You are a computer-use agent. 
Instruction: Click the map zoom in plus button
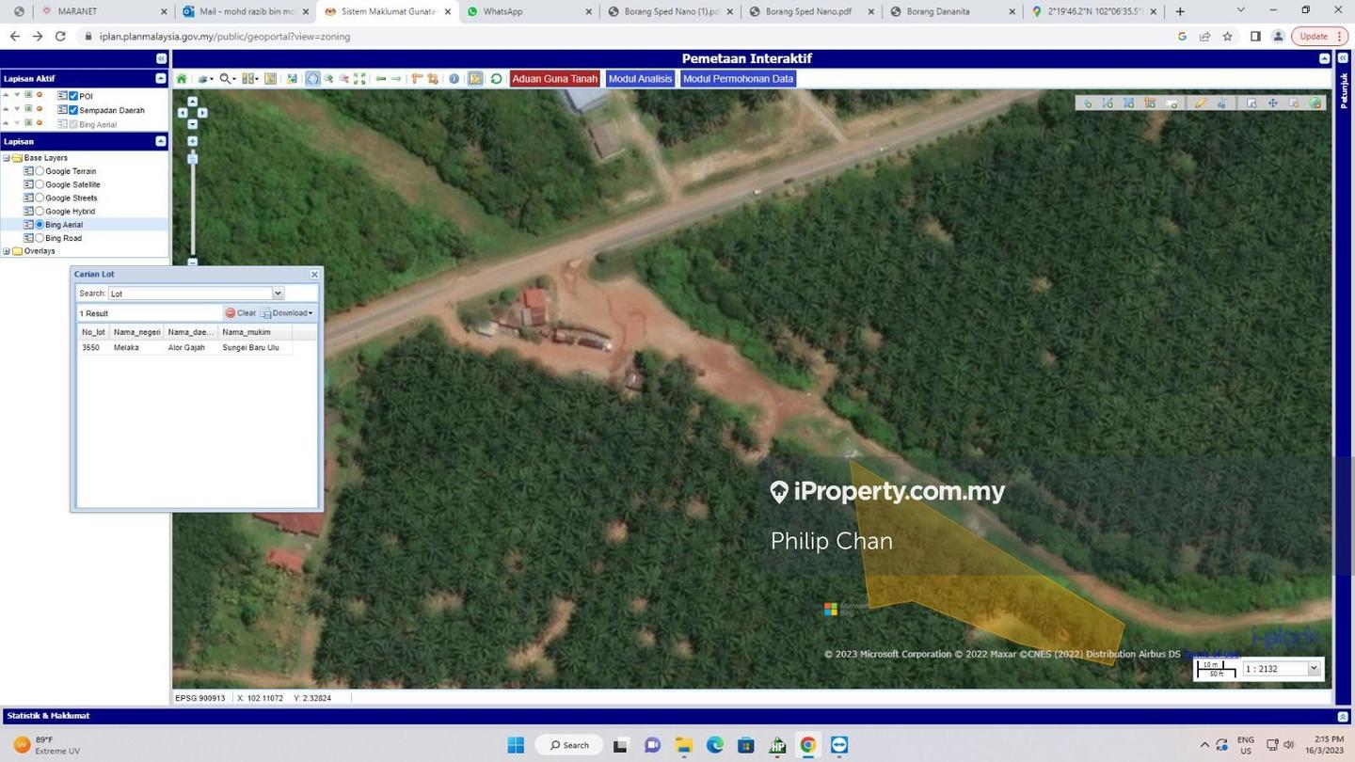coord(192,141)
